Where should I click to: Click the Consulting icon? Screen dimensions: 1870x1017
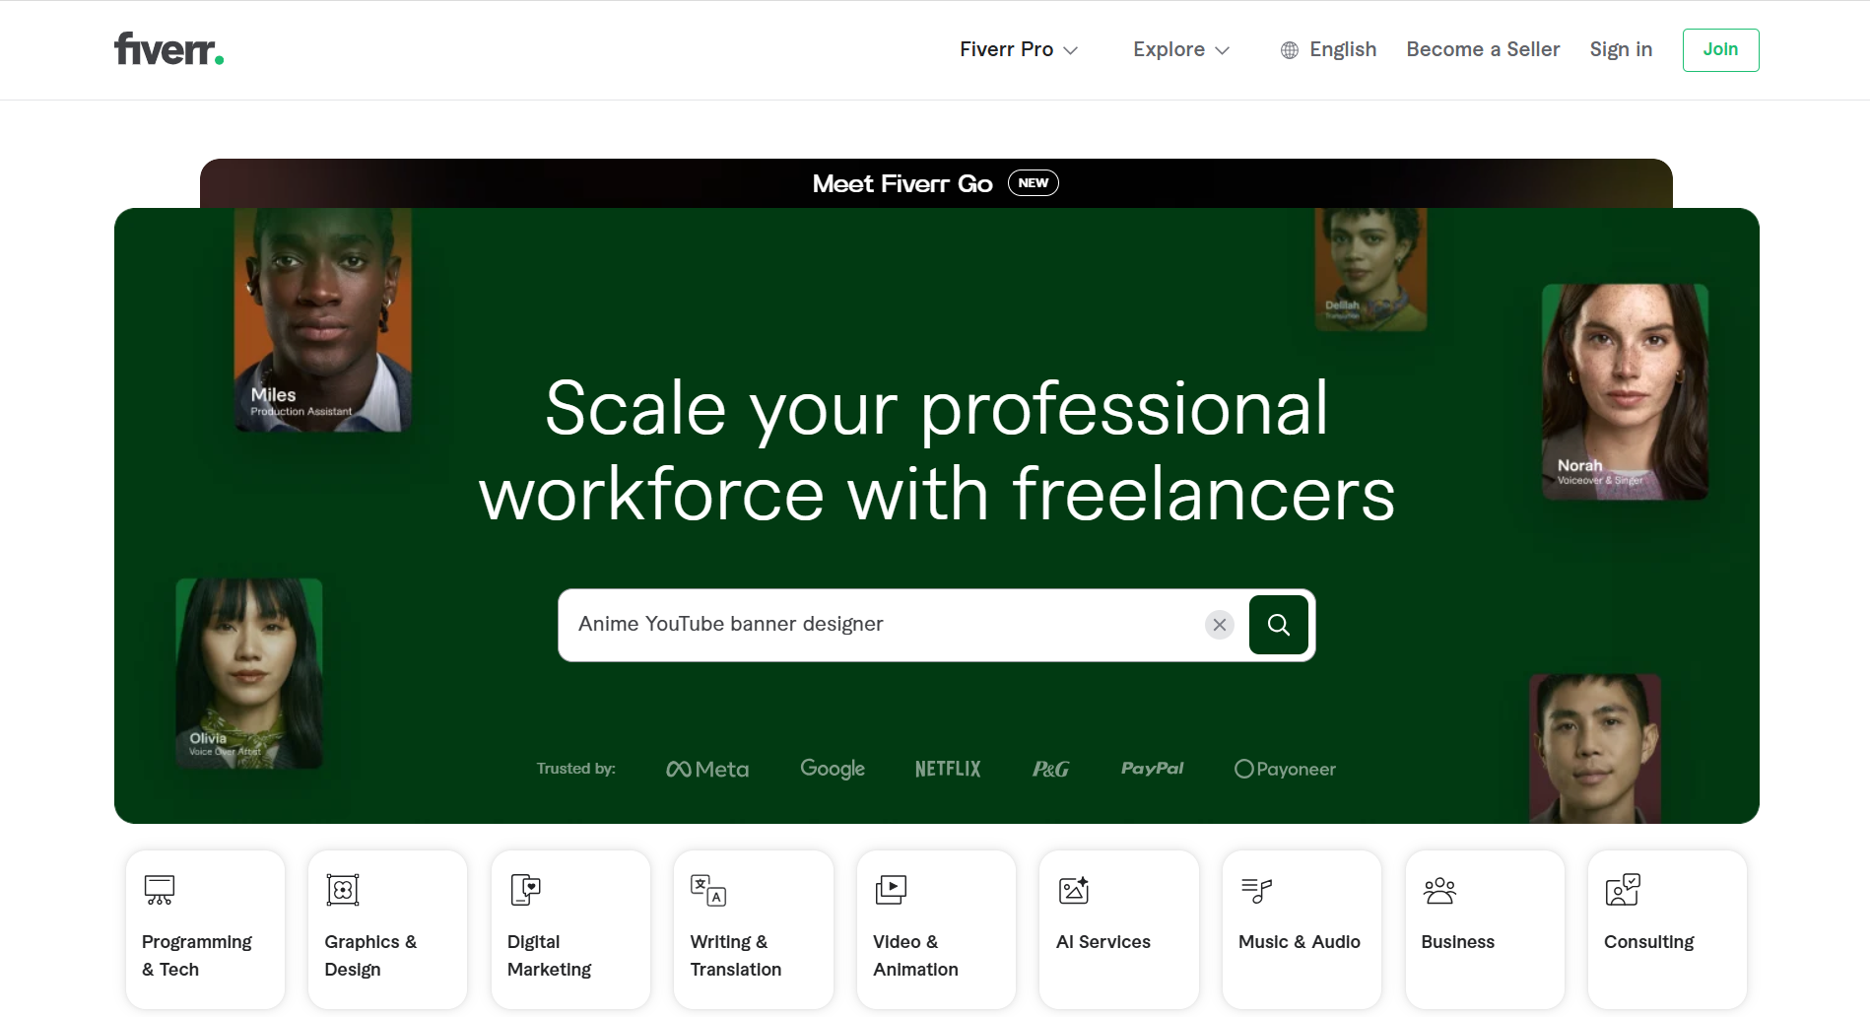1623,890
